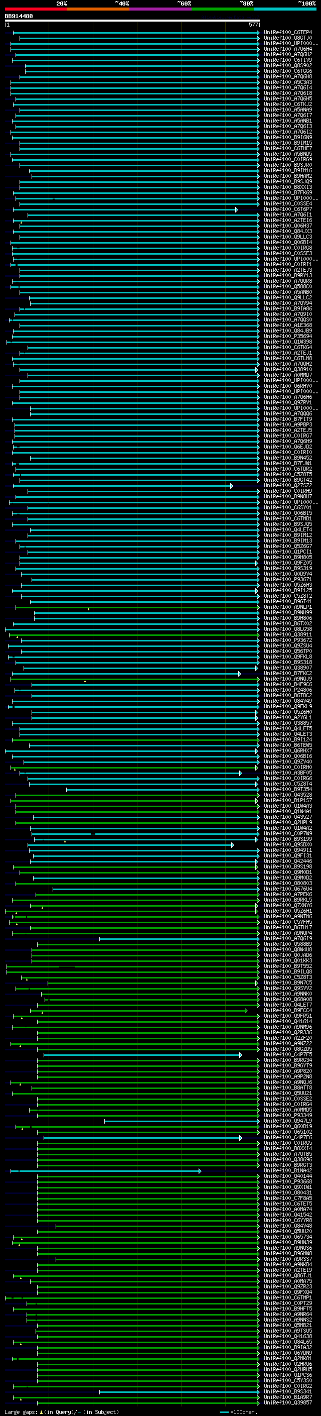
Task: Select hit label UniRef100_Q84L65
Action: 287,1342
